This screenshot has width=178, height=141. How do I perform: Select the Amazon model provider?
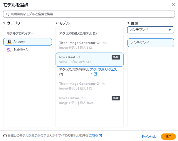tap(28, 42)
